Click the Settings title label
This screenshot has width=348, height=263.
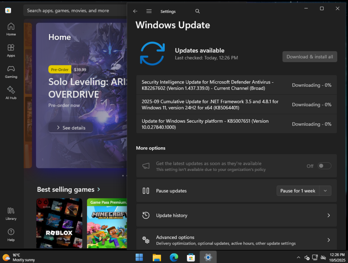[168, 11]
